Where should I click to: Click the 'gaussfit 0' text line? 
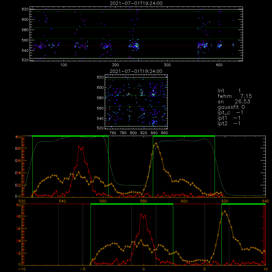231,107
